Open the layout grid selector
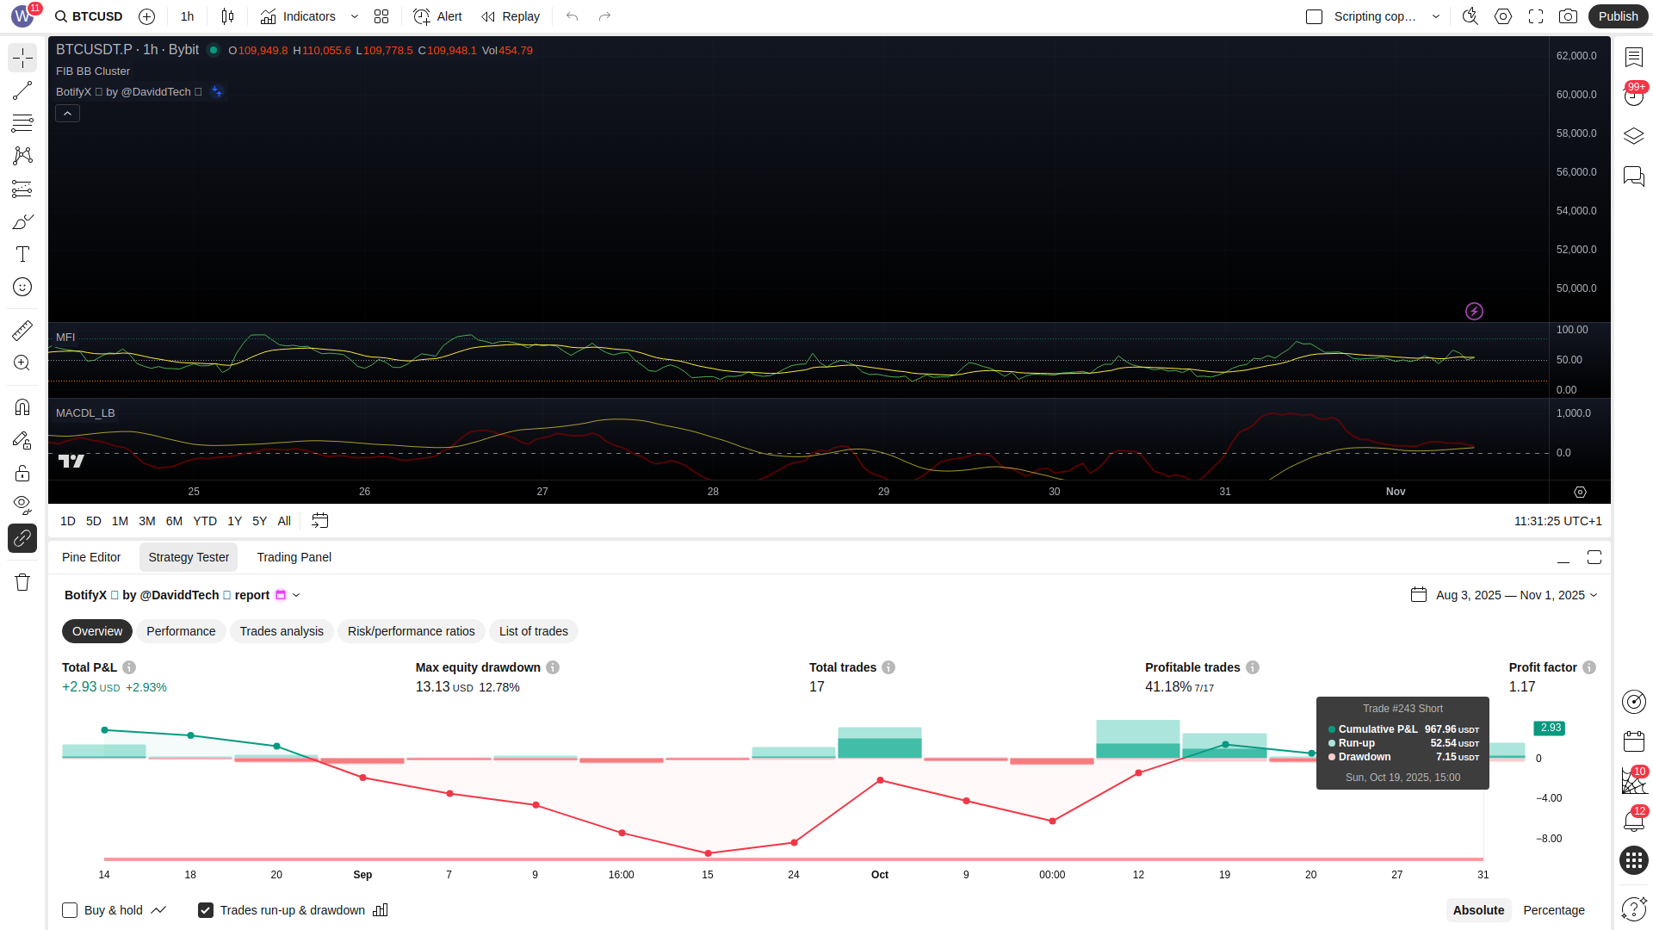Image resolution: width=1653 pixels, height=930 pixels. pos(381,16)
